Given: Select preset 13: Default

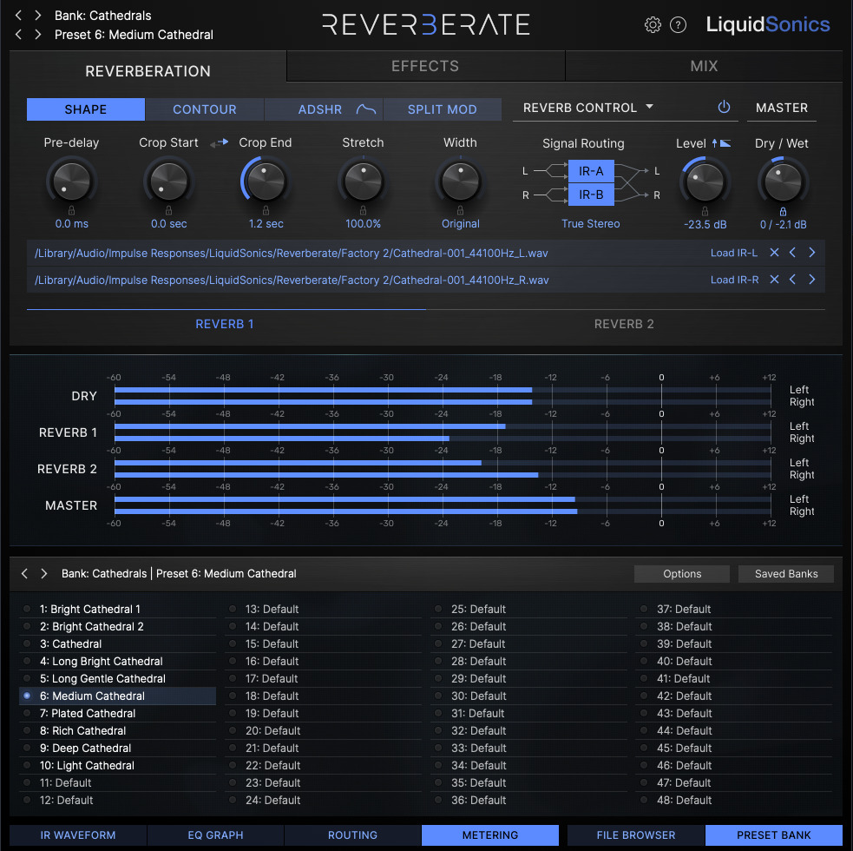Looking at the screenshot, I should (323, 609).
